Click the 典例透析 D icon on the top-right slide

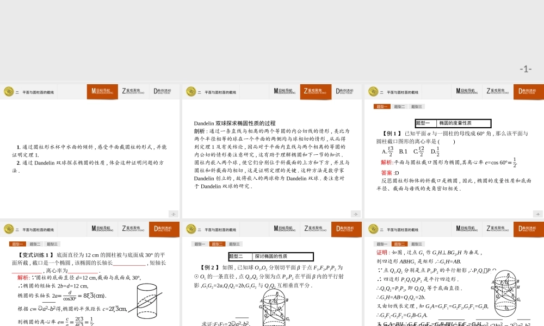pyautogui.click(x=528, y=91)
